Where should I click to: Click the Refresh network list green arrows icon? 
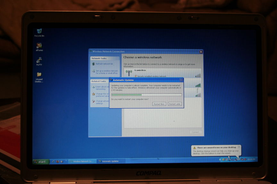click(93, 64)
